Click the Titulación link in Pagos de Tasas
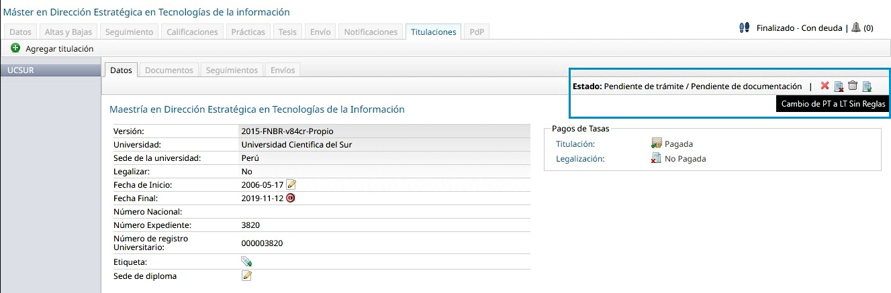 [x=575, y=143]
